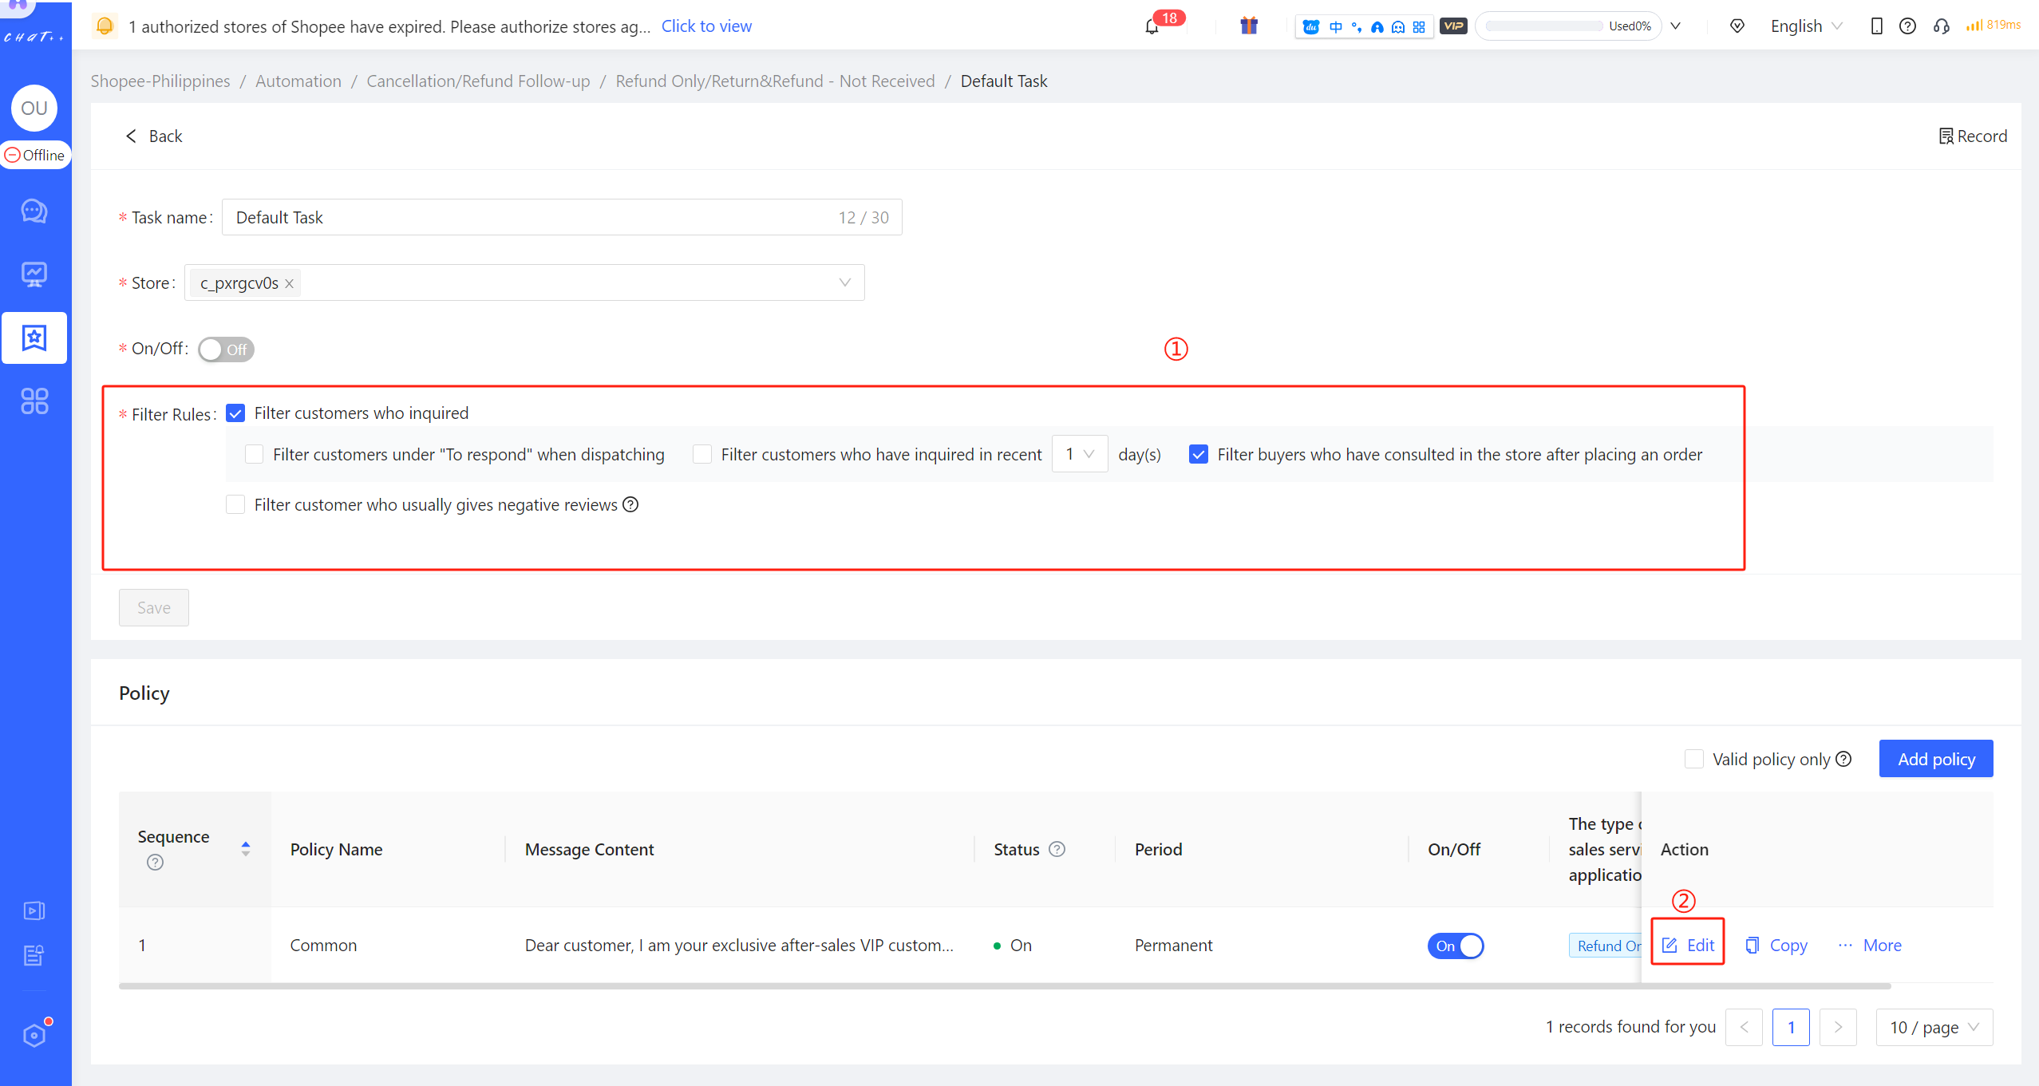This screenshot has height=1086, width=2039.
Task: Click the Save button
Action: pos(154,608)
